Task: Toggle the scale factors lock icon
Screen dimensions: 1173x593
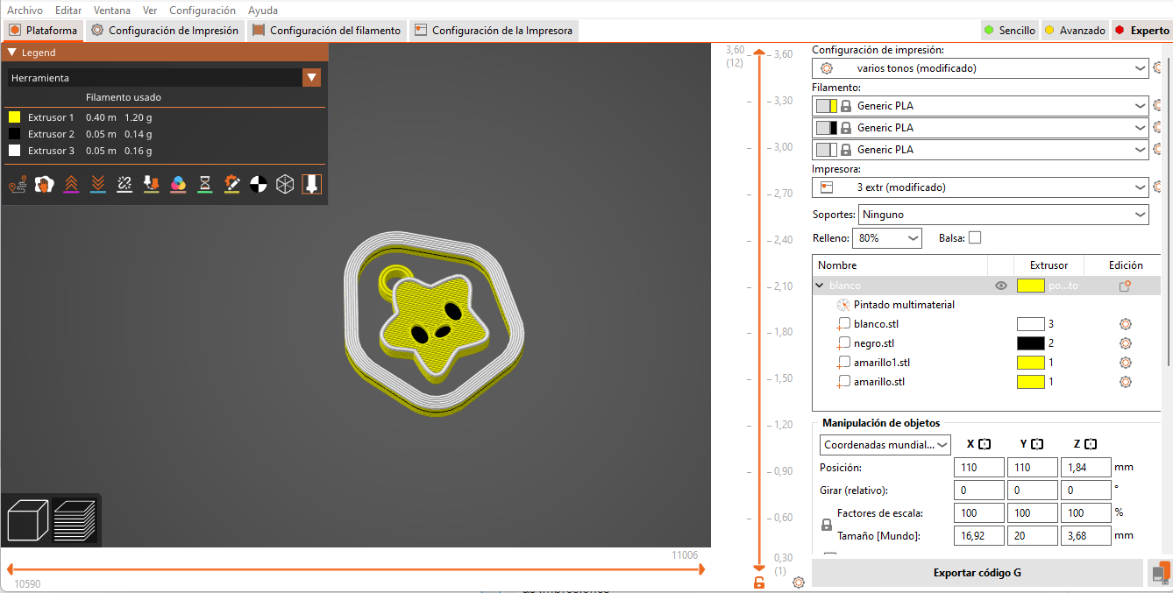Action: click(826, 525)
